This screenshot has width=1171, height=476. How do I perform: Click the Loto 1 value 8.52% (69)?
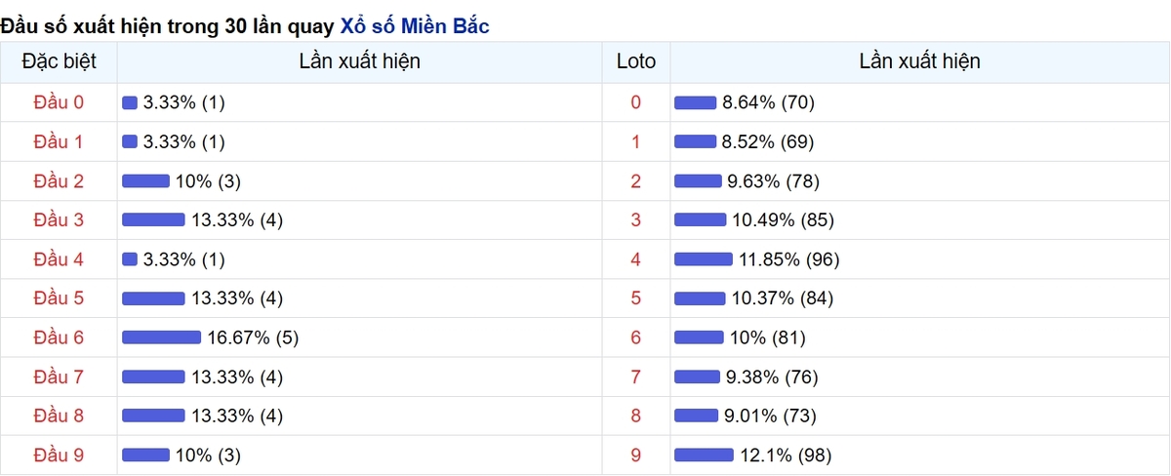coord(768,142)
